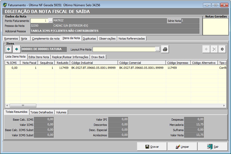Viewport: 231px width, 154px height.
Task: Open Layout Pre-Nota lookup ellipsis button
Action: pos(157,50)
